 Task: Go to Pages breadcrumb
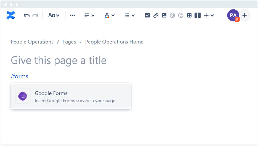(x=69, y=42)
